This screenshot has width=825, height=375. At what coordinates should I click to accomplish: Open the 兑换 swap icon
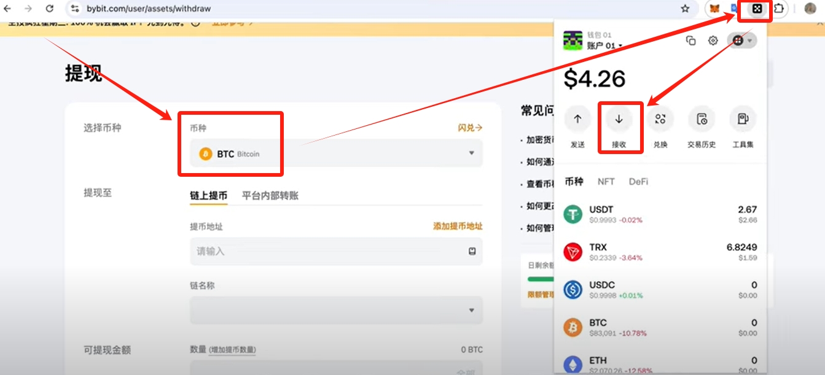pos(660,119)
